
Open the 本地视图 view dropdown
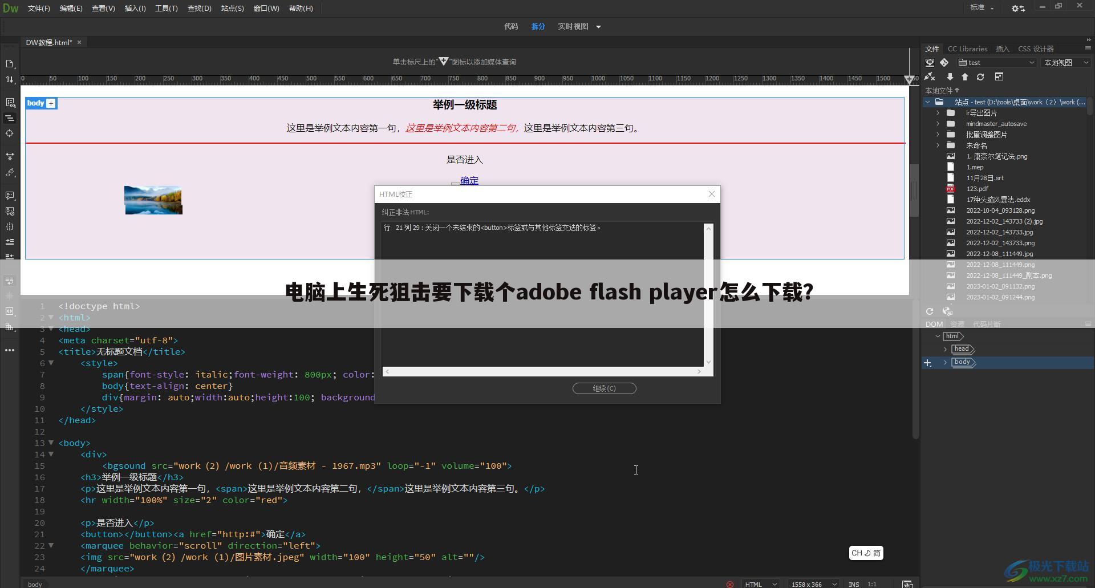(1066, 63)
